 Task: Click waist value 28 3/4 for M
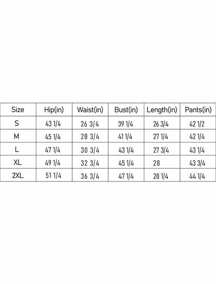pos(90,137)
